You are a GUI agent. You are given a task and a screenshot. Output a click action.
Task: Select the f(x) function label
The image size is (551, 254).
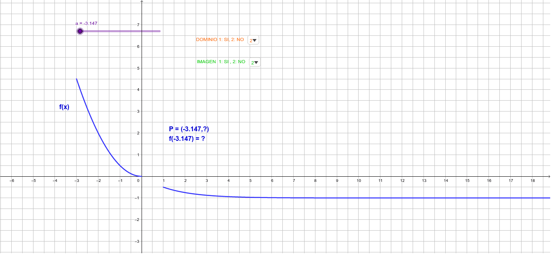[64, 107]
